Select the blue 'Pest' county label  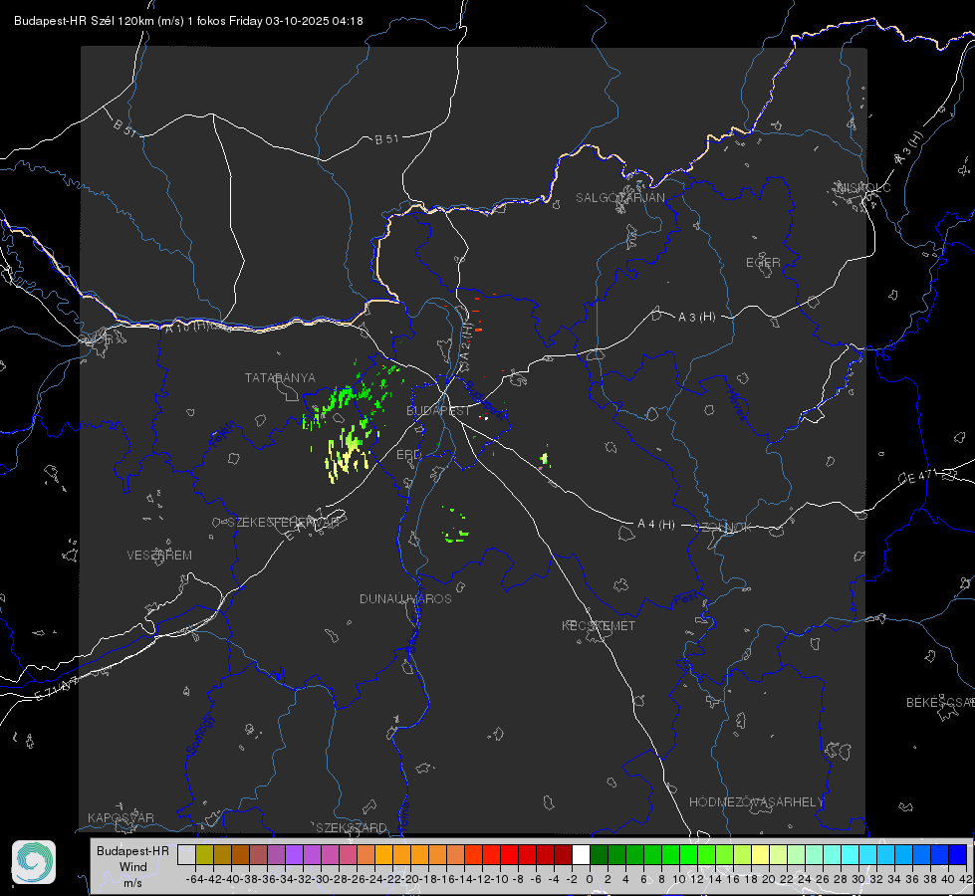[x=685, y=598]
